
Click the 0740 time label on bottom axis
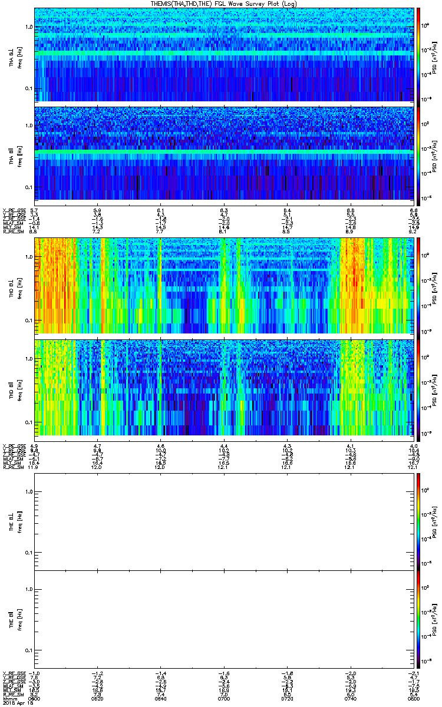(x=351, y=698)
